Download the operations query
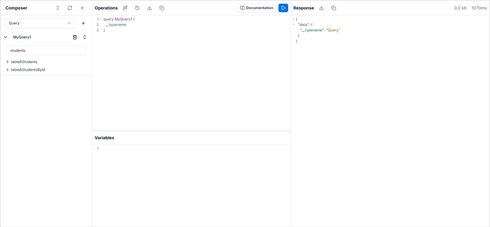490x227 pixels. (x=150, y=8)
